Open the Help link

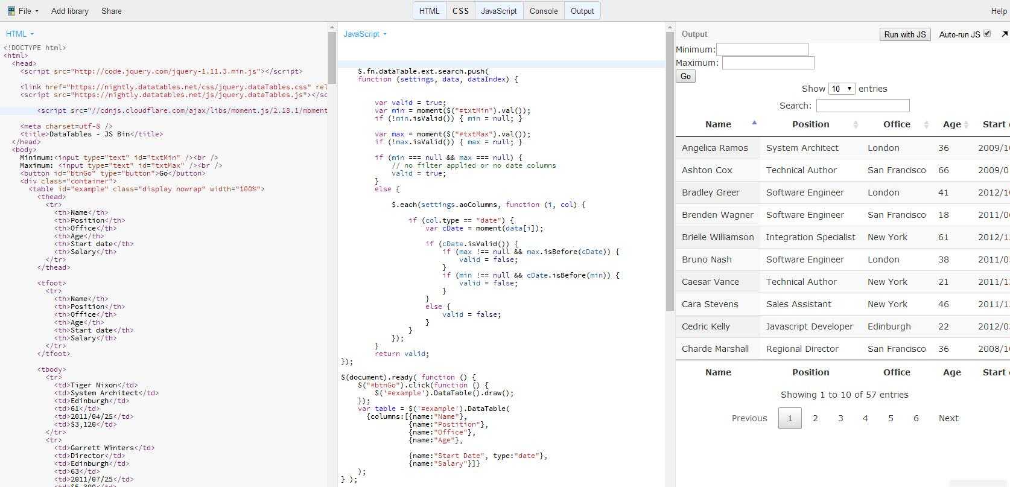[x=999, y=11]
